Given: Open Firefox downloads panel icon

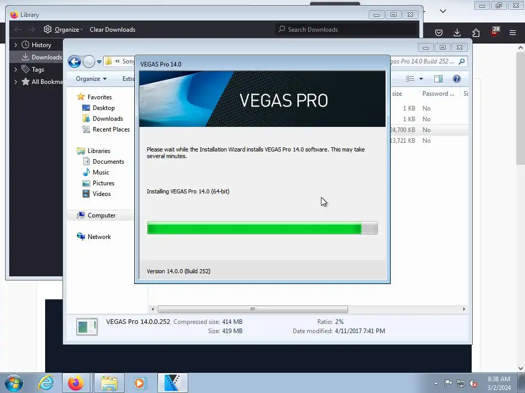Looking at the screenshot, I should [457, 32].
